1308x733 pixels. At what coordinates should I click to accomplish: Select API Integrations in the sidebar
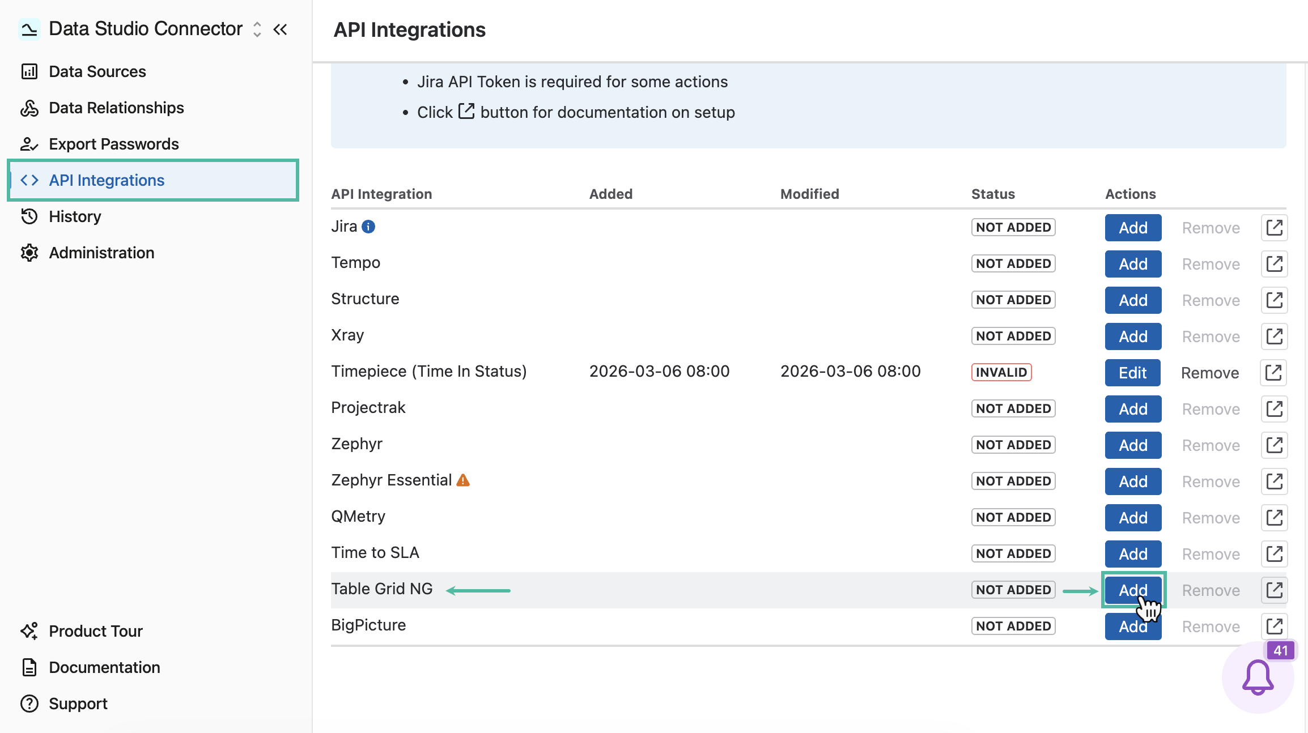pyautogui.click(x=153, y=180)
